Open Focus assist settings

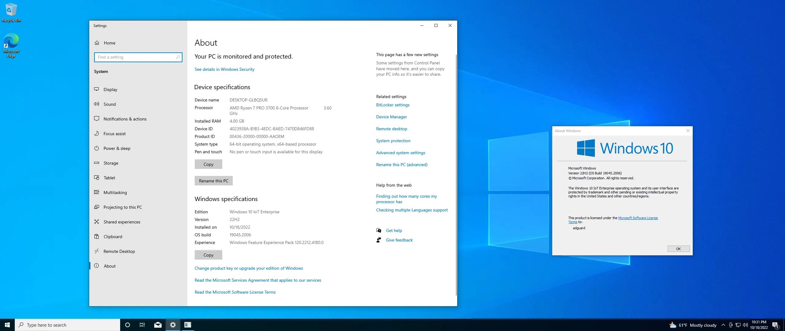(x=115, y=133)
